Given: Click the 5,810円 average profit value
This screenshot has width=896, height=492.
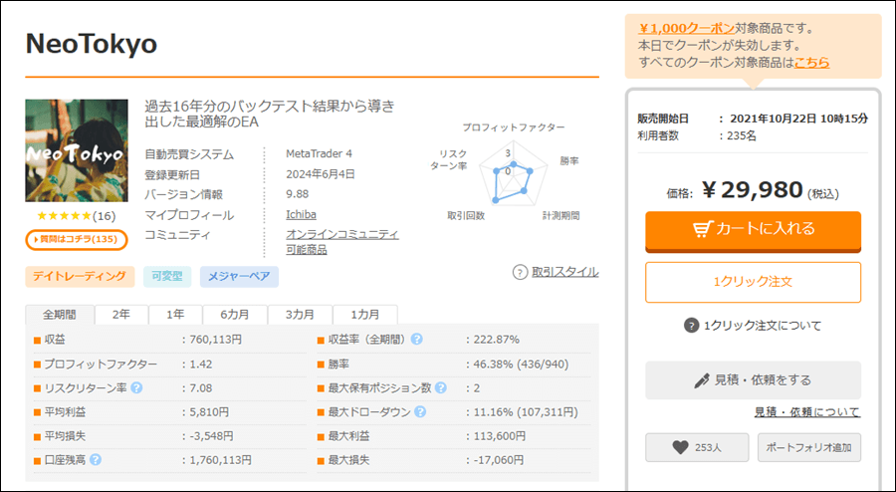Looking at the screenshot, I should [209, 412].
